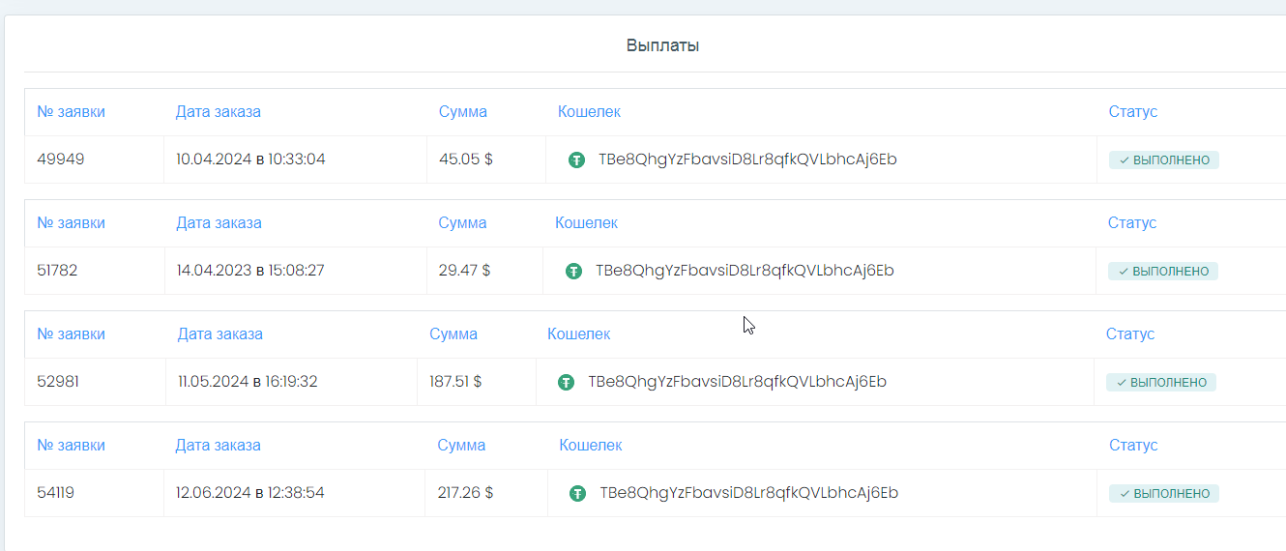Screen dimensions: 1286x551
Task: Click the date 10.04.2024 в 10:33:04
Action: [250, 159]
